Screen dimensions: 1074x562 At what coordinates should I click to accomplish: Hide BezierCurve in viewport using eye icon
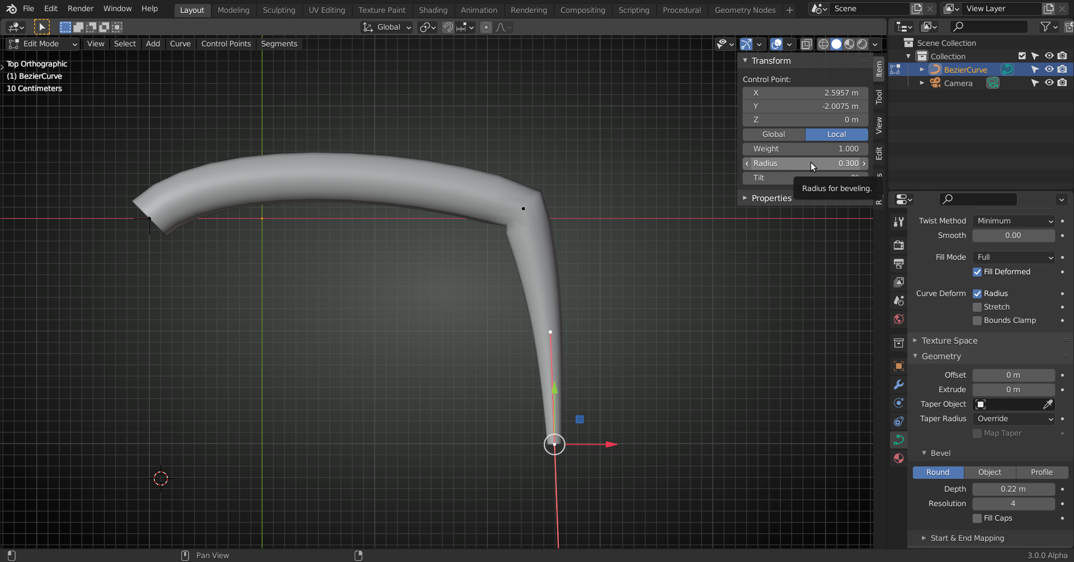click(x=1049, y=69)
